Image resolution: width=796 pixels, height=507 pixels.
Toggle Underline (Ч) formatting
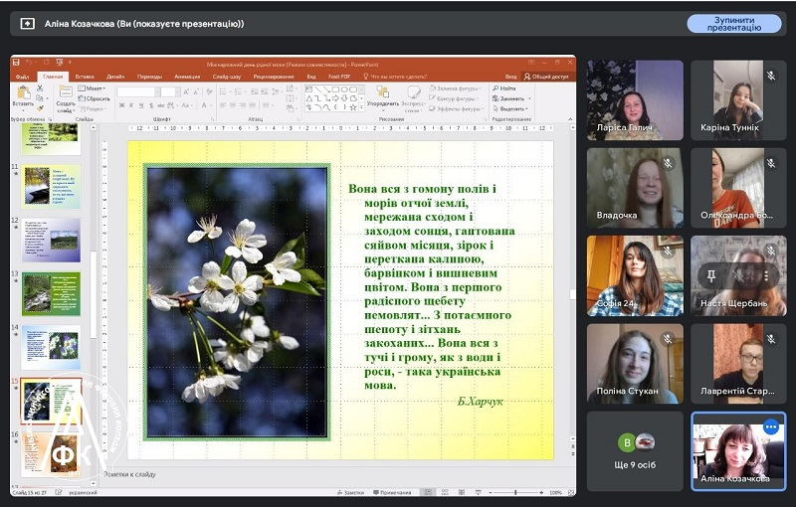pos(141,105)
